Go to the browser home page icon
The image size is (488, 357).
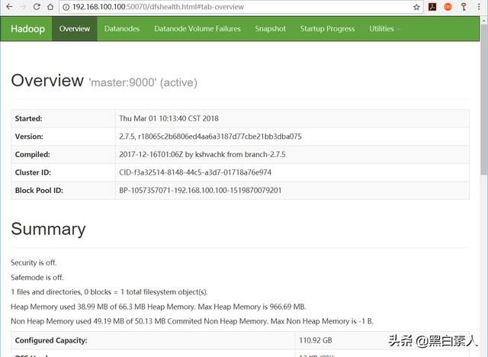click(50, 7)
